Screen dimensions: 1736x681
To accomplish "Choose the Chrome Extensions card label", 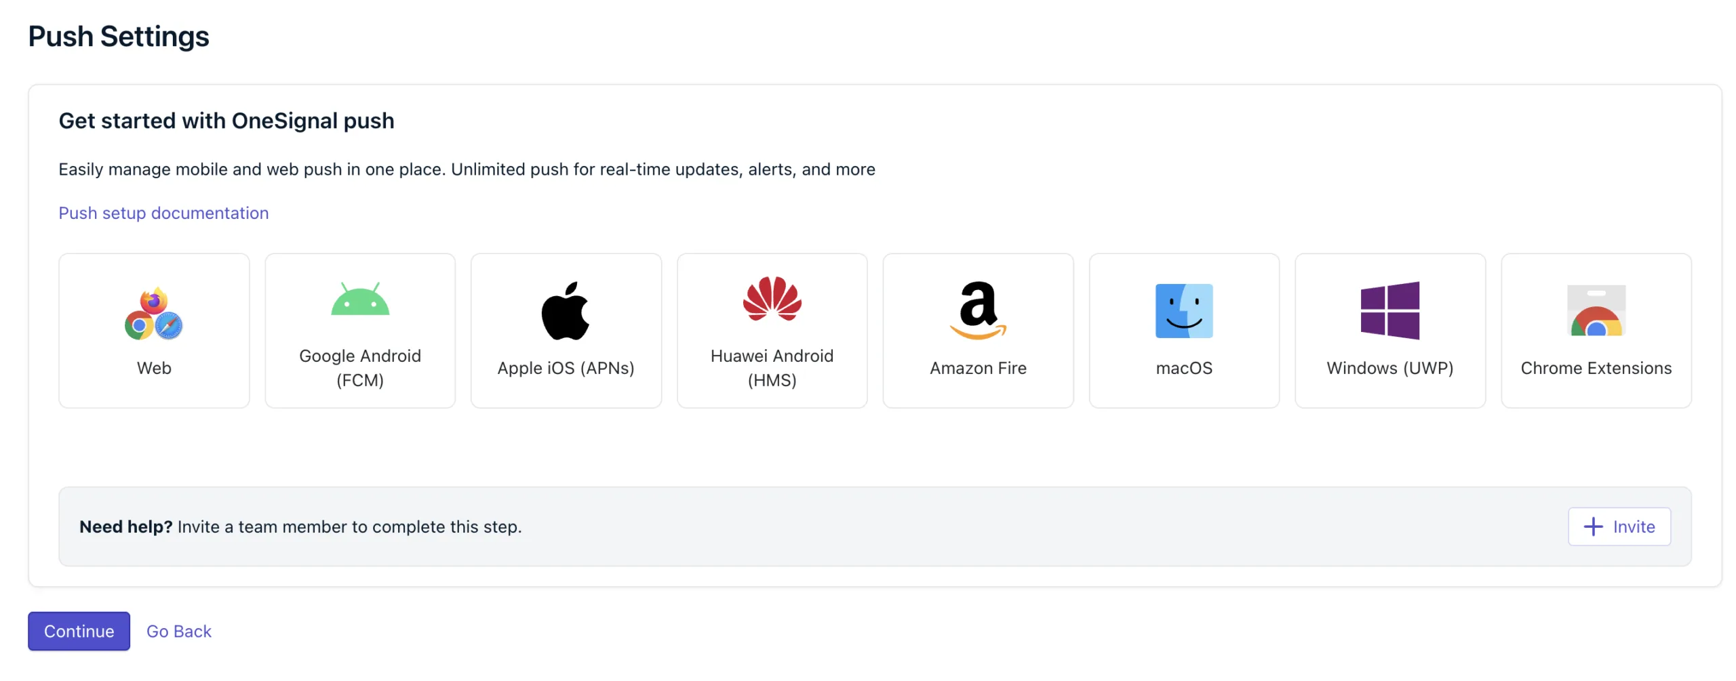I will [1596, 368].
